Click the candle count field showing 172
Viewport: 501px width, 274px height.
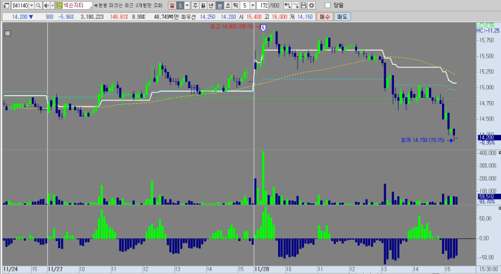click(x=262, y=5)
